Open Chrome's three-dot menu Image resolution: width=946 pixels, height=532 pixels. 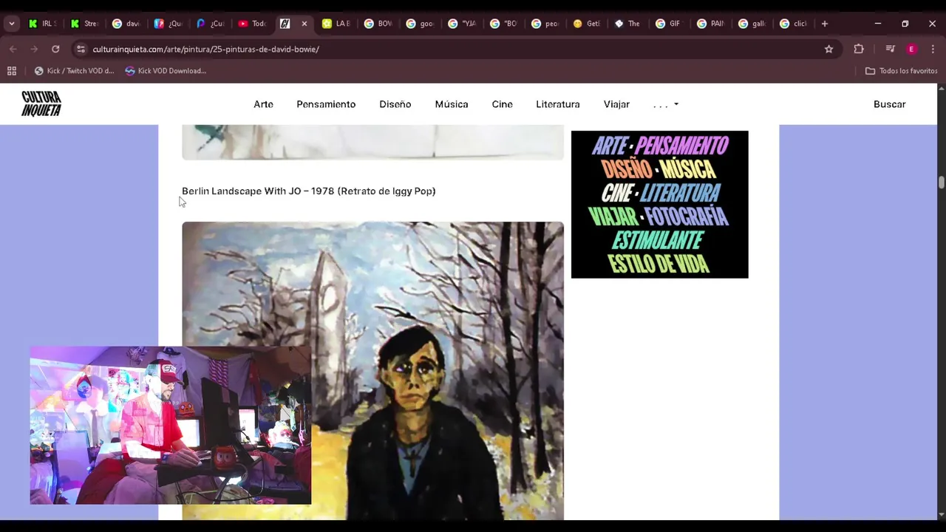click(932, 49)
